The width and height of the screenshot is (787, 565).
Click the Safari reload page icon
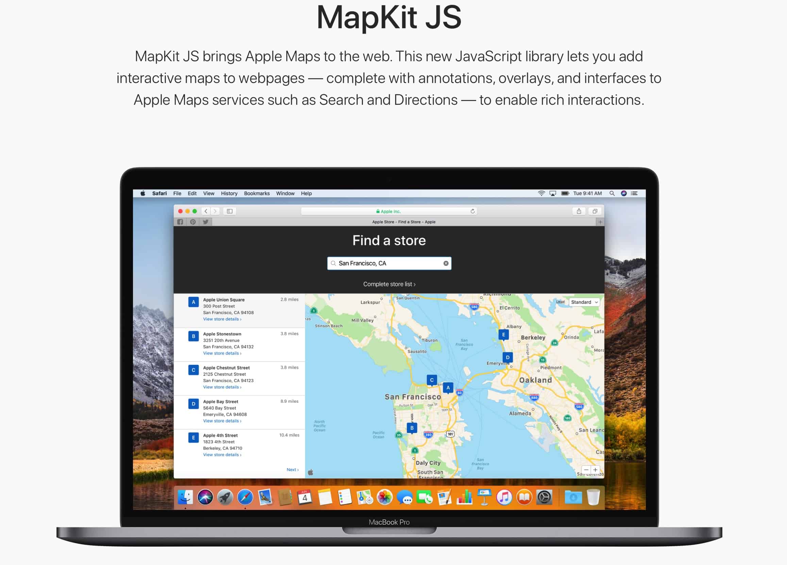pyautogui.click(x=472, y=211)
